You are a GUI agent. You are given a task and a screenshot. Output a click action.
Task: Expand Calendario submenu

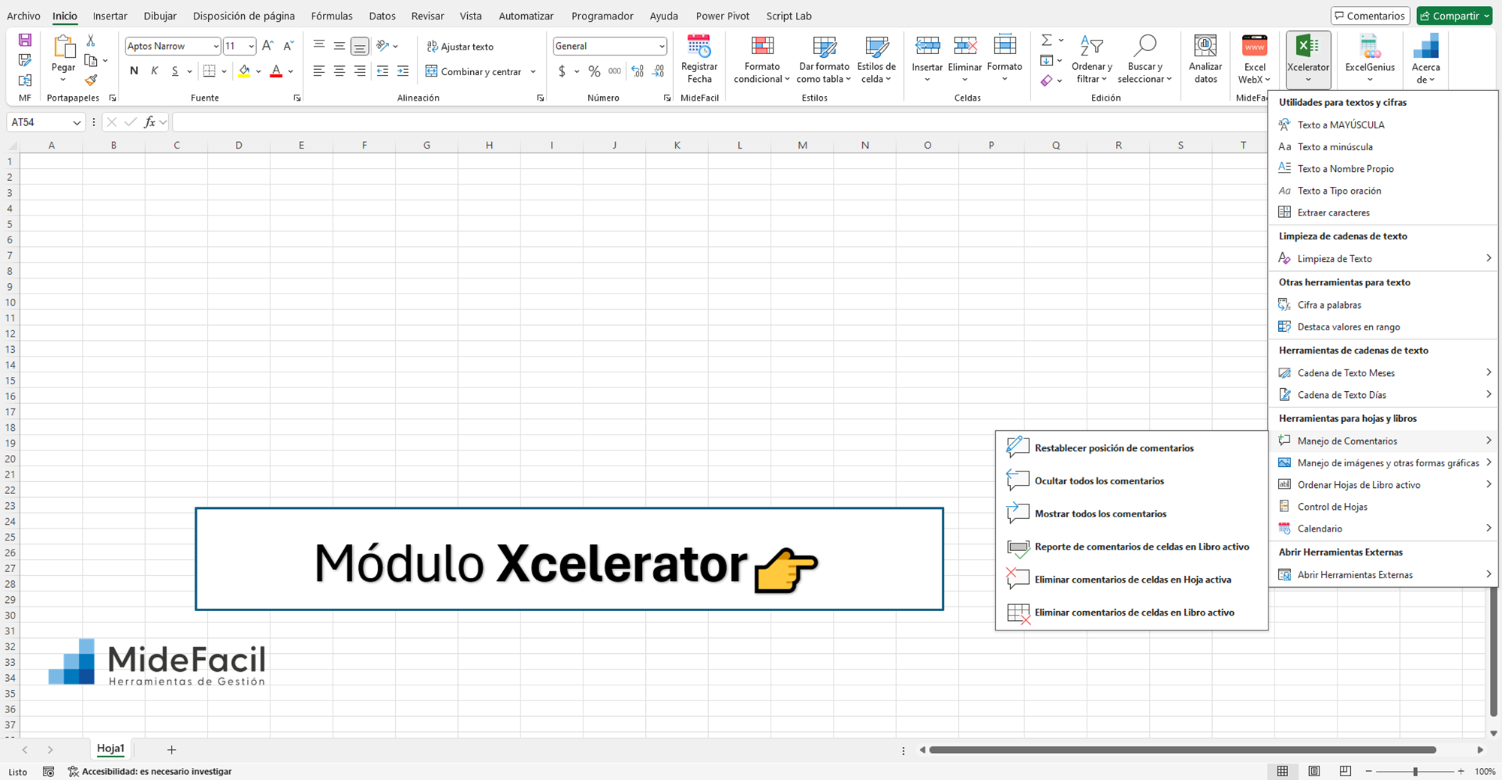[x=1382, y=529]
